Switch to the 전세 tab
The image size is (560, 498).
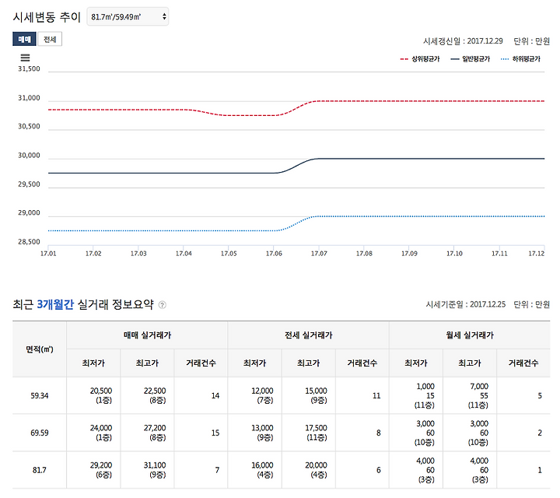pos(50,40)
